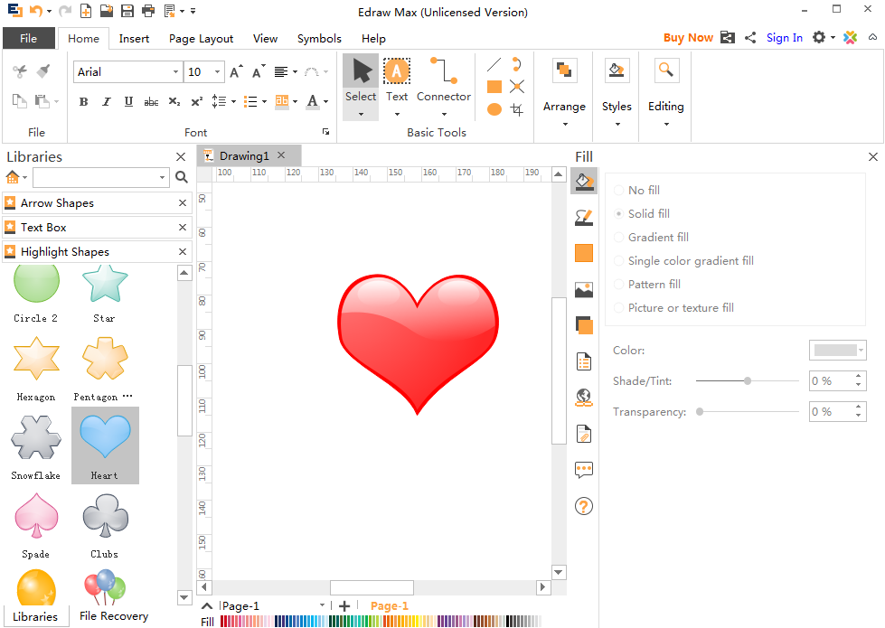Select the Pattern fill radio option
885x628 pixels.
pyautogui.click(x=618, y=284)
